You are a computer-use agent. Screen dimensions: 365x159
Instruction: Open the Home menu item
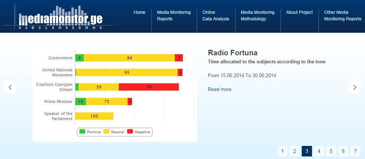coord(139,12)
